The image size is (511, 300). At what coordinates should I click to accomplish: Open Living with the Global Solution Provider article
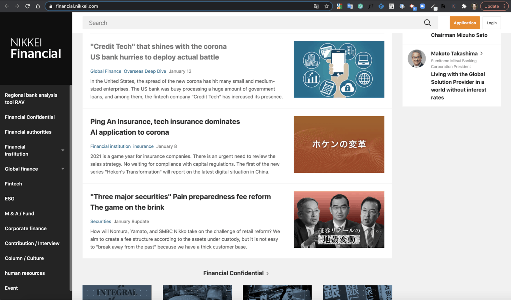point(459,86)
